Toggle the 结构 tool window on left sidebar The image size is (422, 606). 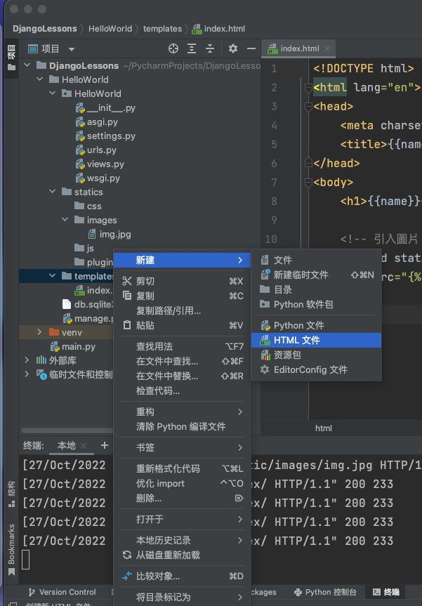pos(11,489)
